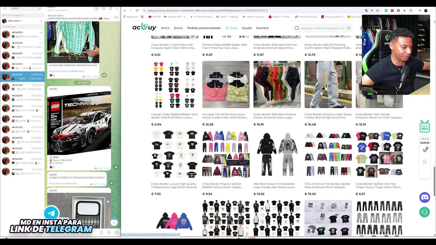
Task: Open the Telegram channel search magnifier
Action: pos(97,9)
